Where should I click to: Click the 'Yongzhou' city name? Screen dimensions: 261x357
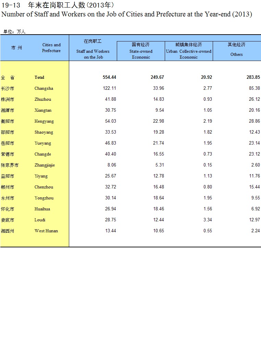[44, 198]
